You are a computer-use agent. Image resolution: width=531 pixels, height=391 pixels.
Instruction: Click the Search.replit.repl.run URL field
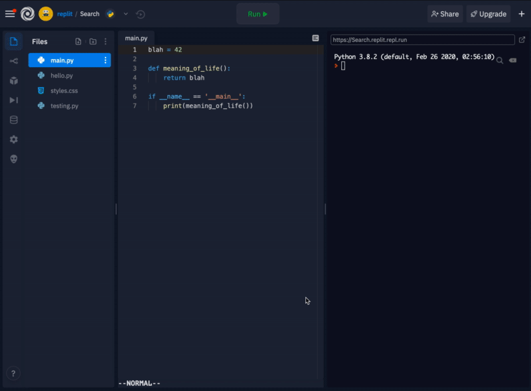coord(422,40)
